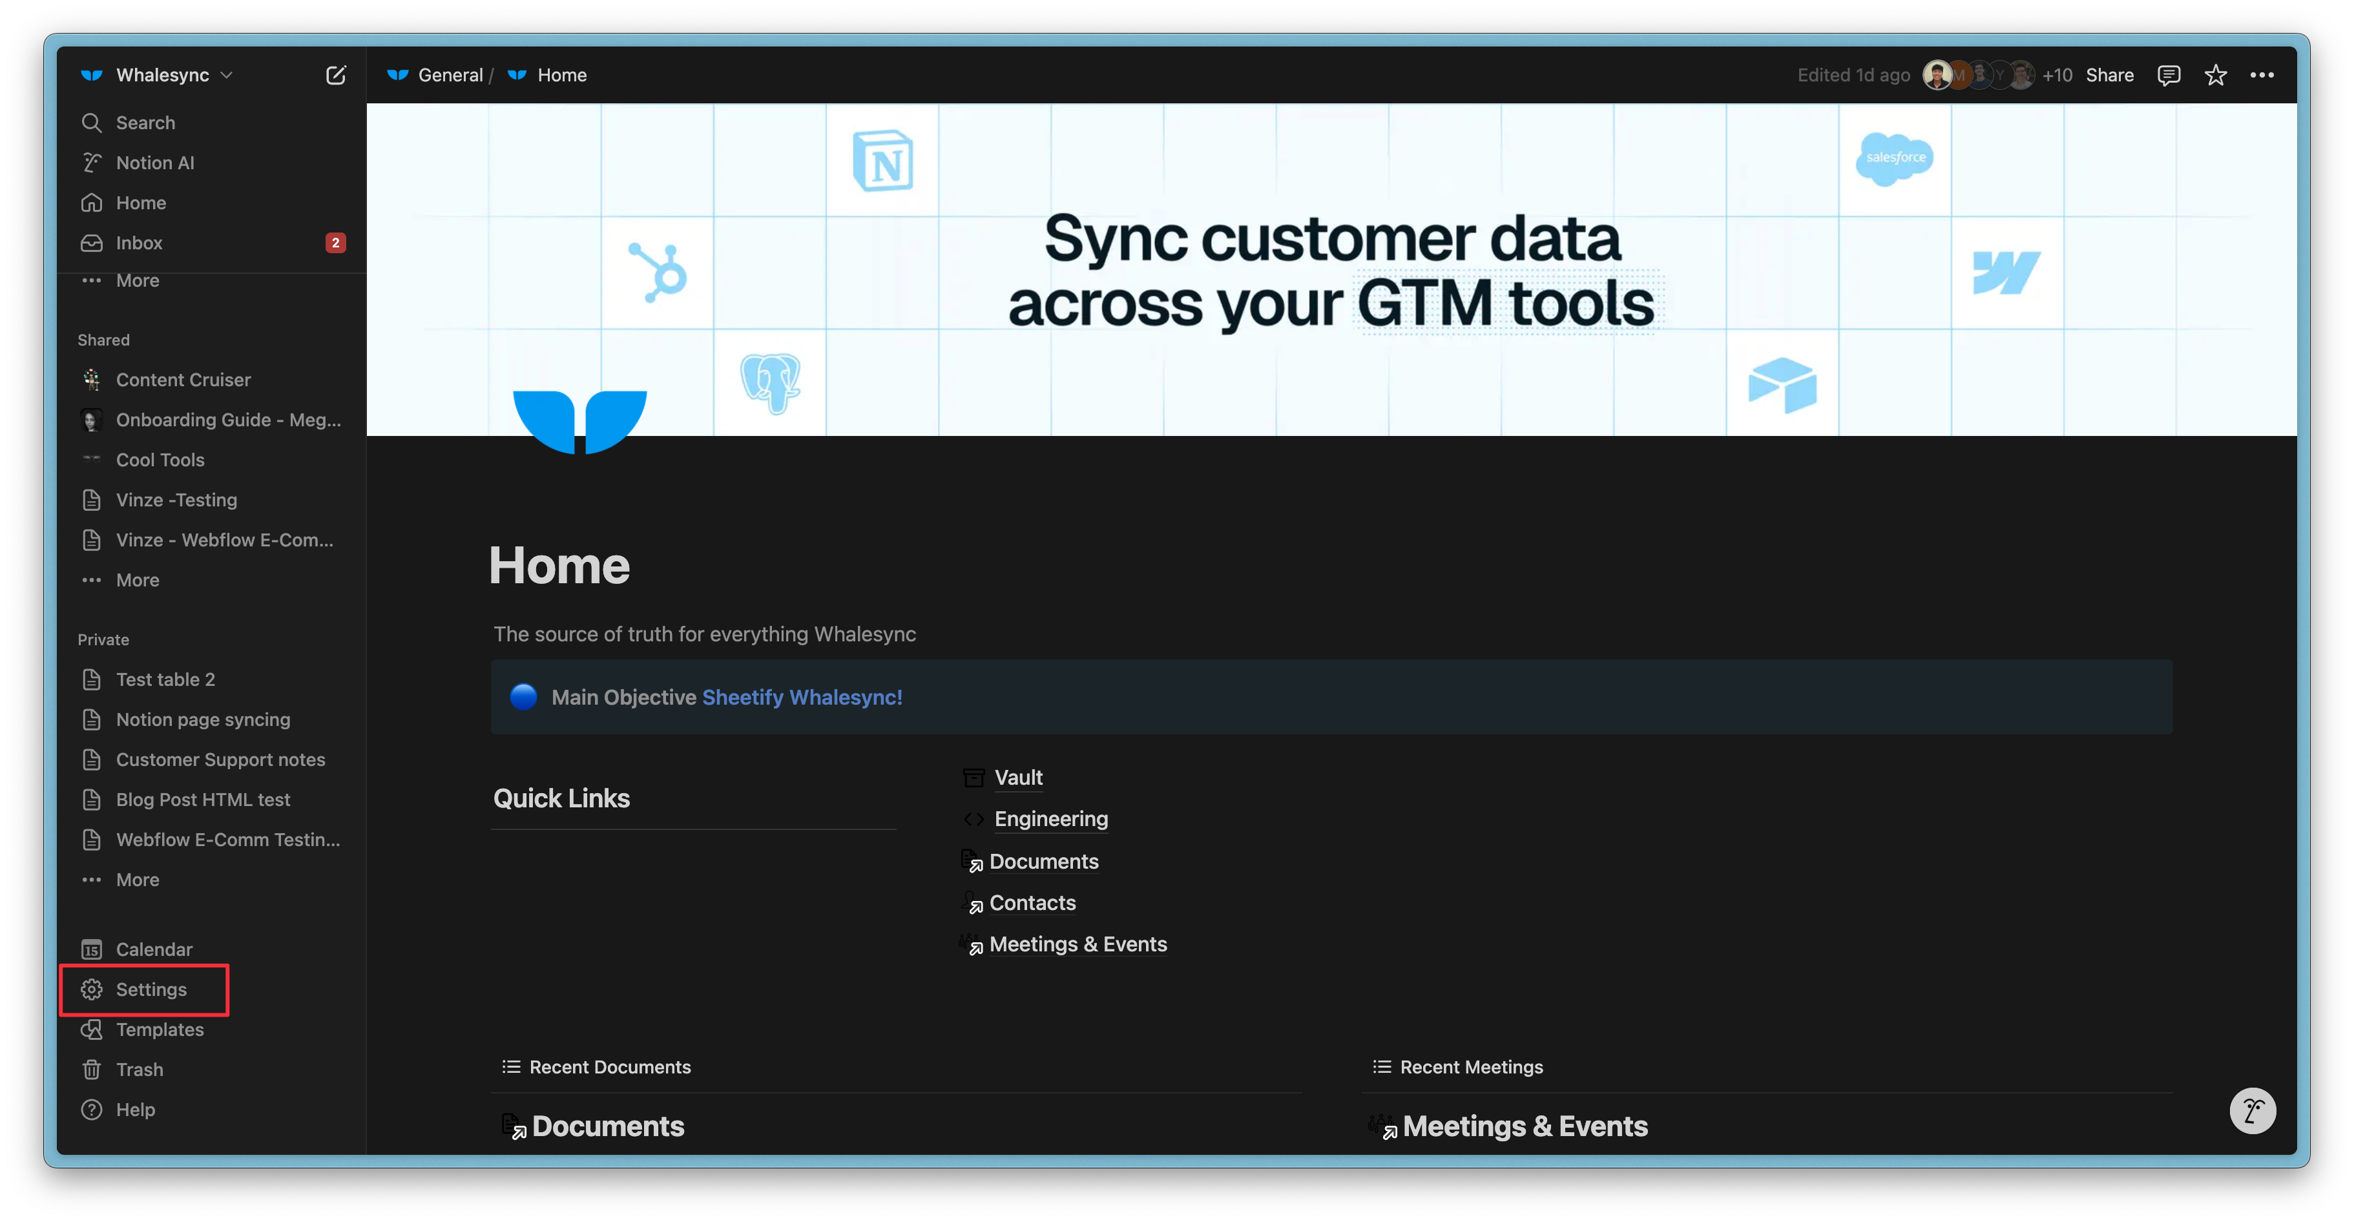Click the new page compose icon
The width and height of the screenshot is (2354, 1222).
[x=335, y=75]
